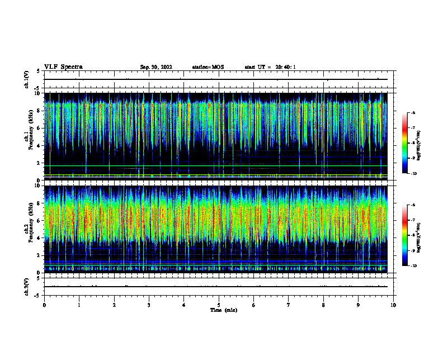443x342 pixels.
Task: Click the ch.2 colorbar "-10" tick label
Action: coord(413,265)
